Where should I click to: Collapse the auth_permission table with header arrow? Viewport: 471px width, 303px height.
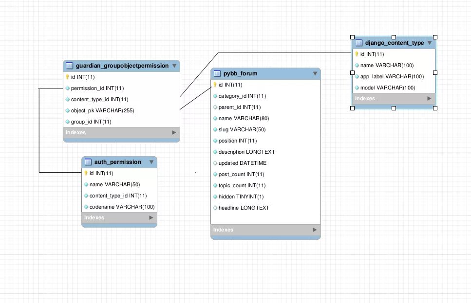tap(151, 162)
